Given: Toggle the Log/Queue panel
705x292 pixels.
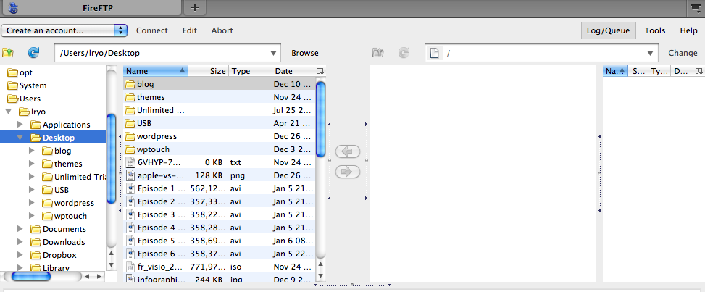Looking at the screenshot, I should (609, 30).
